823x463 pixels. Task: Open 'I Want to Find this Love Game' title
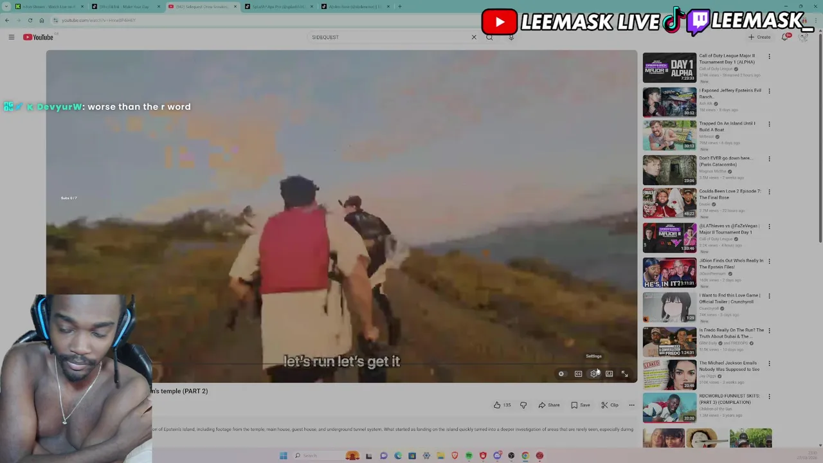[730, 298]
